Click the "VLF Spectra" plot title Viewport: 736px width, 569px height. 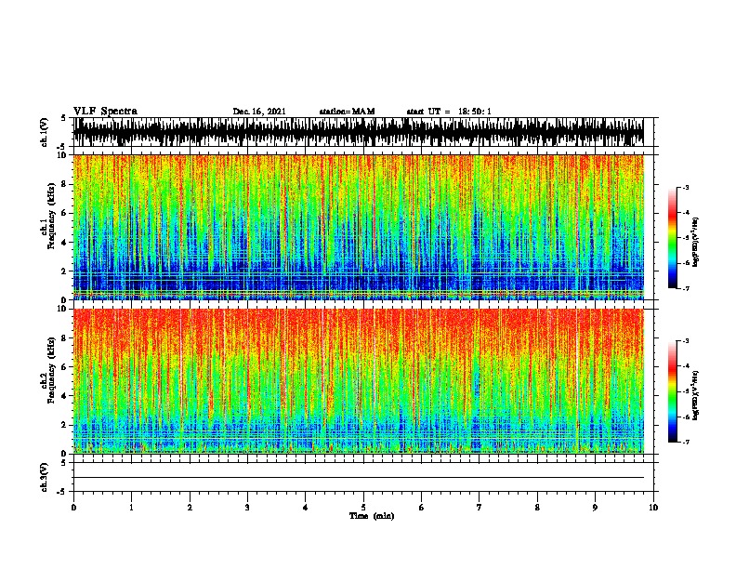click(x=105, y=112)
